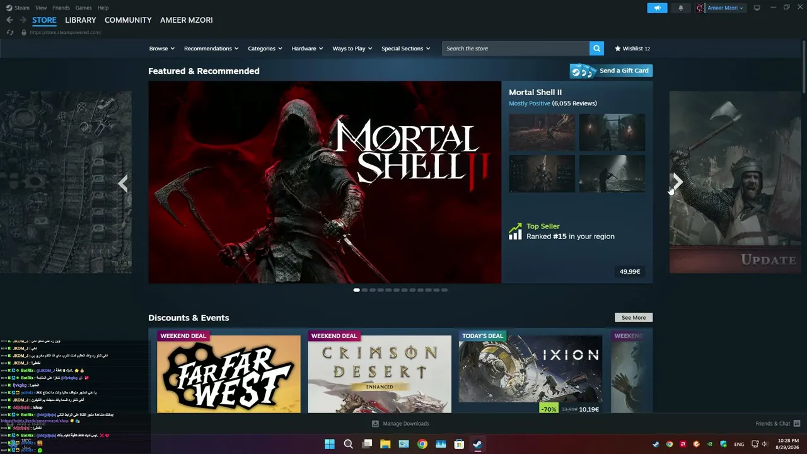Image resolution: width=807 pixels, height=454 pixels.
Task: Open the taskbar clock showing 10:28 PM
Action: tap(788, 444)
